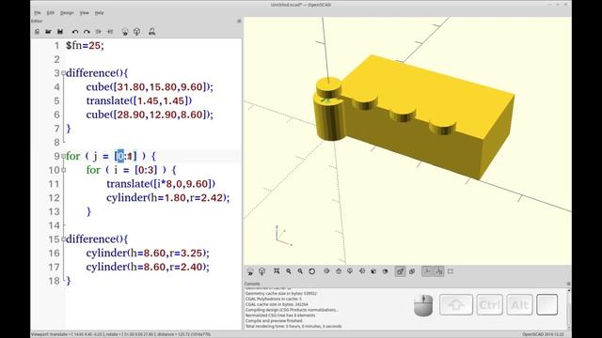Click the Zoom In magnifier icon

pos(289,271)
